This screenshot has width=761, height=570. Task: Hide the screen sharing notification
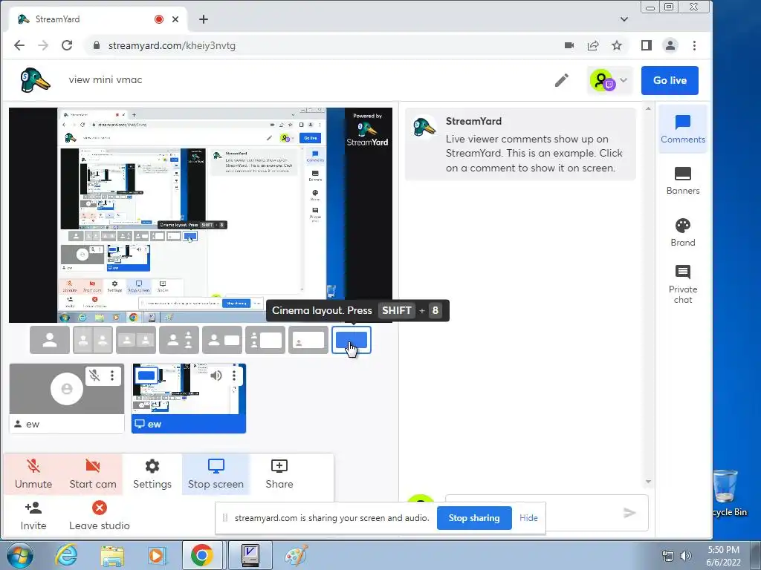point(528,517)
